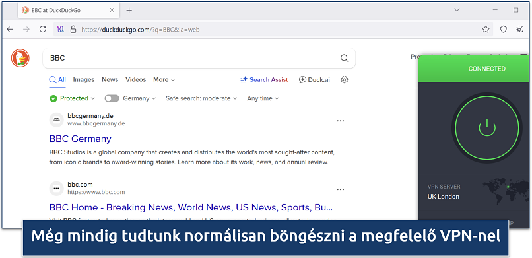Screen dimensions: 532x258
Task: Switch to the Videos tab
Action: tap(136, 80)
